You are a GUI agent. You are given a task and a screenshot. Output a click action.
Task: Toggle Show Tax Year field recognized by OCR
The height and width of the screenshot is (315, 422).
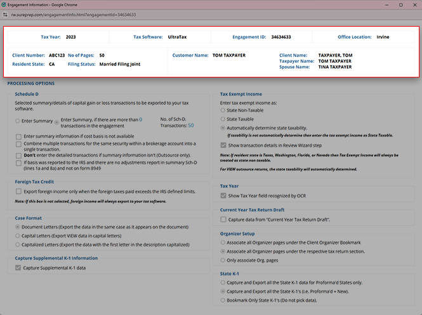[223, 196]
